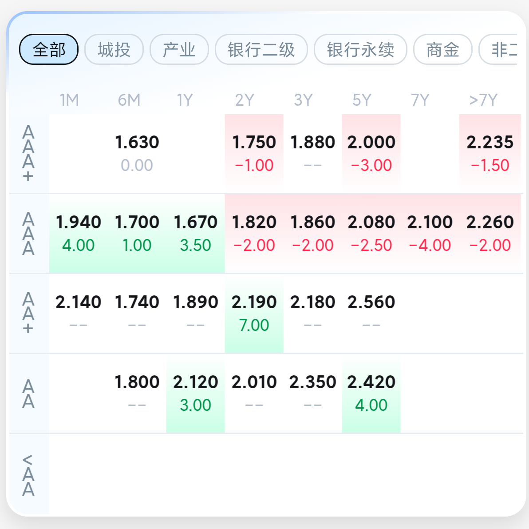Viewport: 529px width, 529px height.
Task: Open AA 5Y cell showing 2.420
Action: click(x=371, y=393)
